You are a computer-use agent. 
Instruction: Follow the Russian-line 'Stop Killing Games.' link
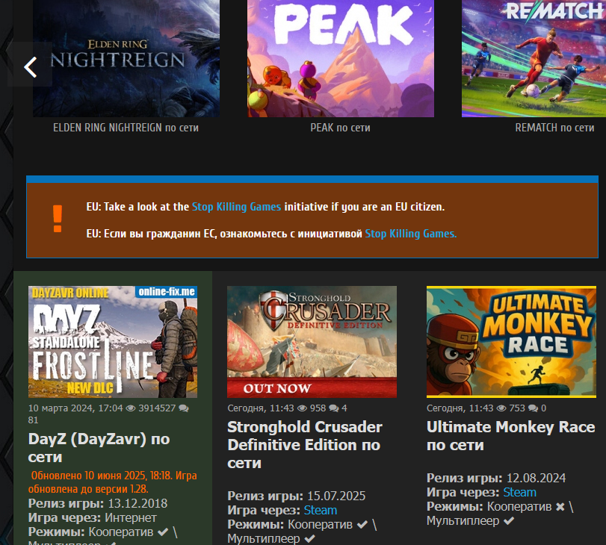pos(411,234)
